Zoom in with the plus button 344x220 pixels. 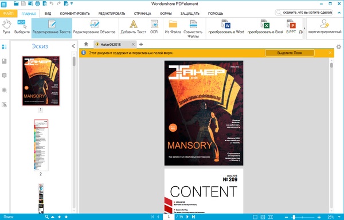(319, 217)
